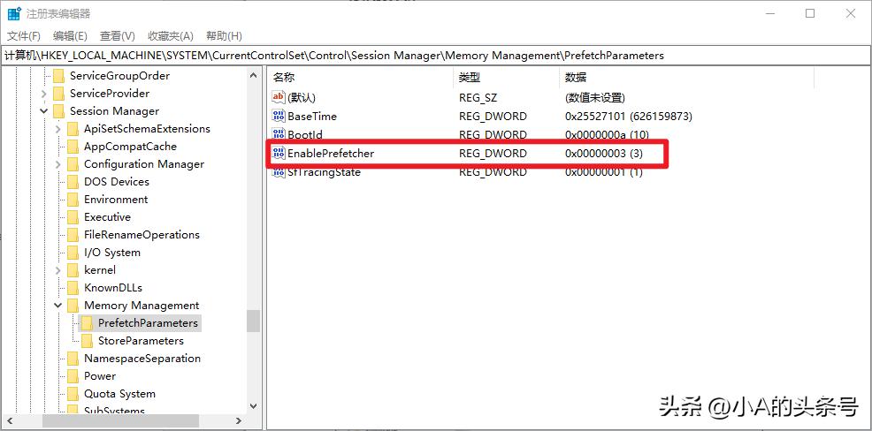The width and height of the screenshot is (872, 431).
Task: Select the BaseTime value name
Action: [x=312, y=117]
